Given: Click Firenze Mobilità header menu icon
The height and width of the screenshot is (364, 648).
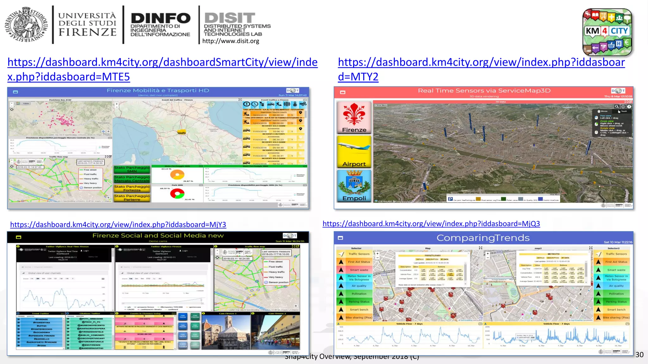Looking at the screenshot, I should 15,92.
